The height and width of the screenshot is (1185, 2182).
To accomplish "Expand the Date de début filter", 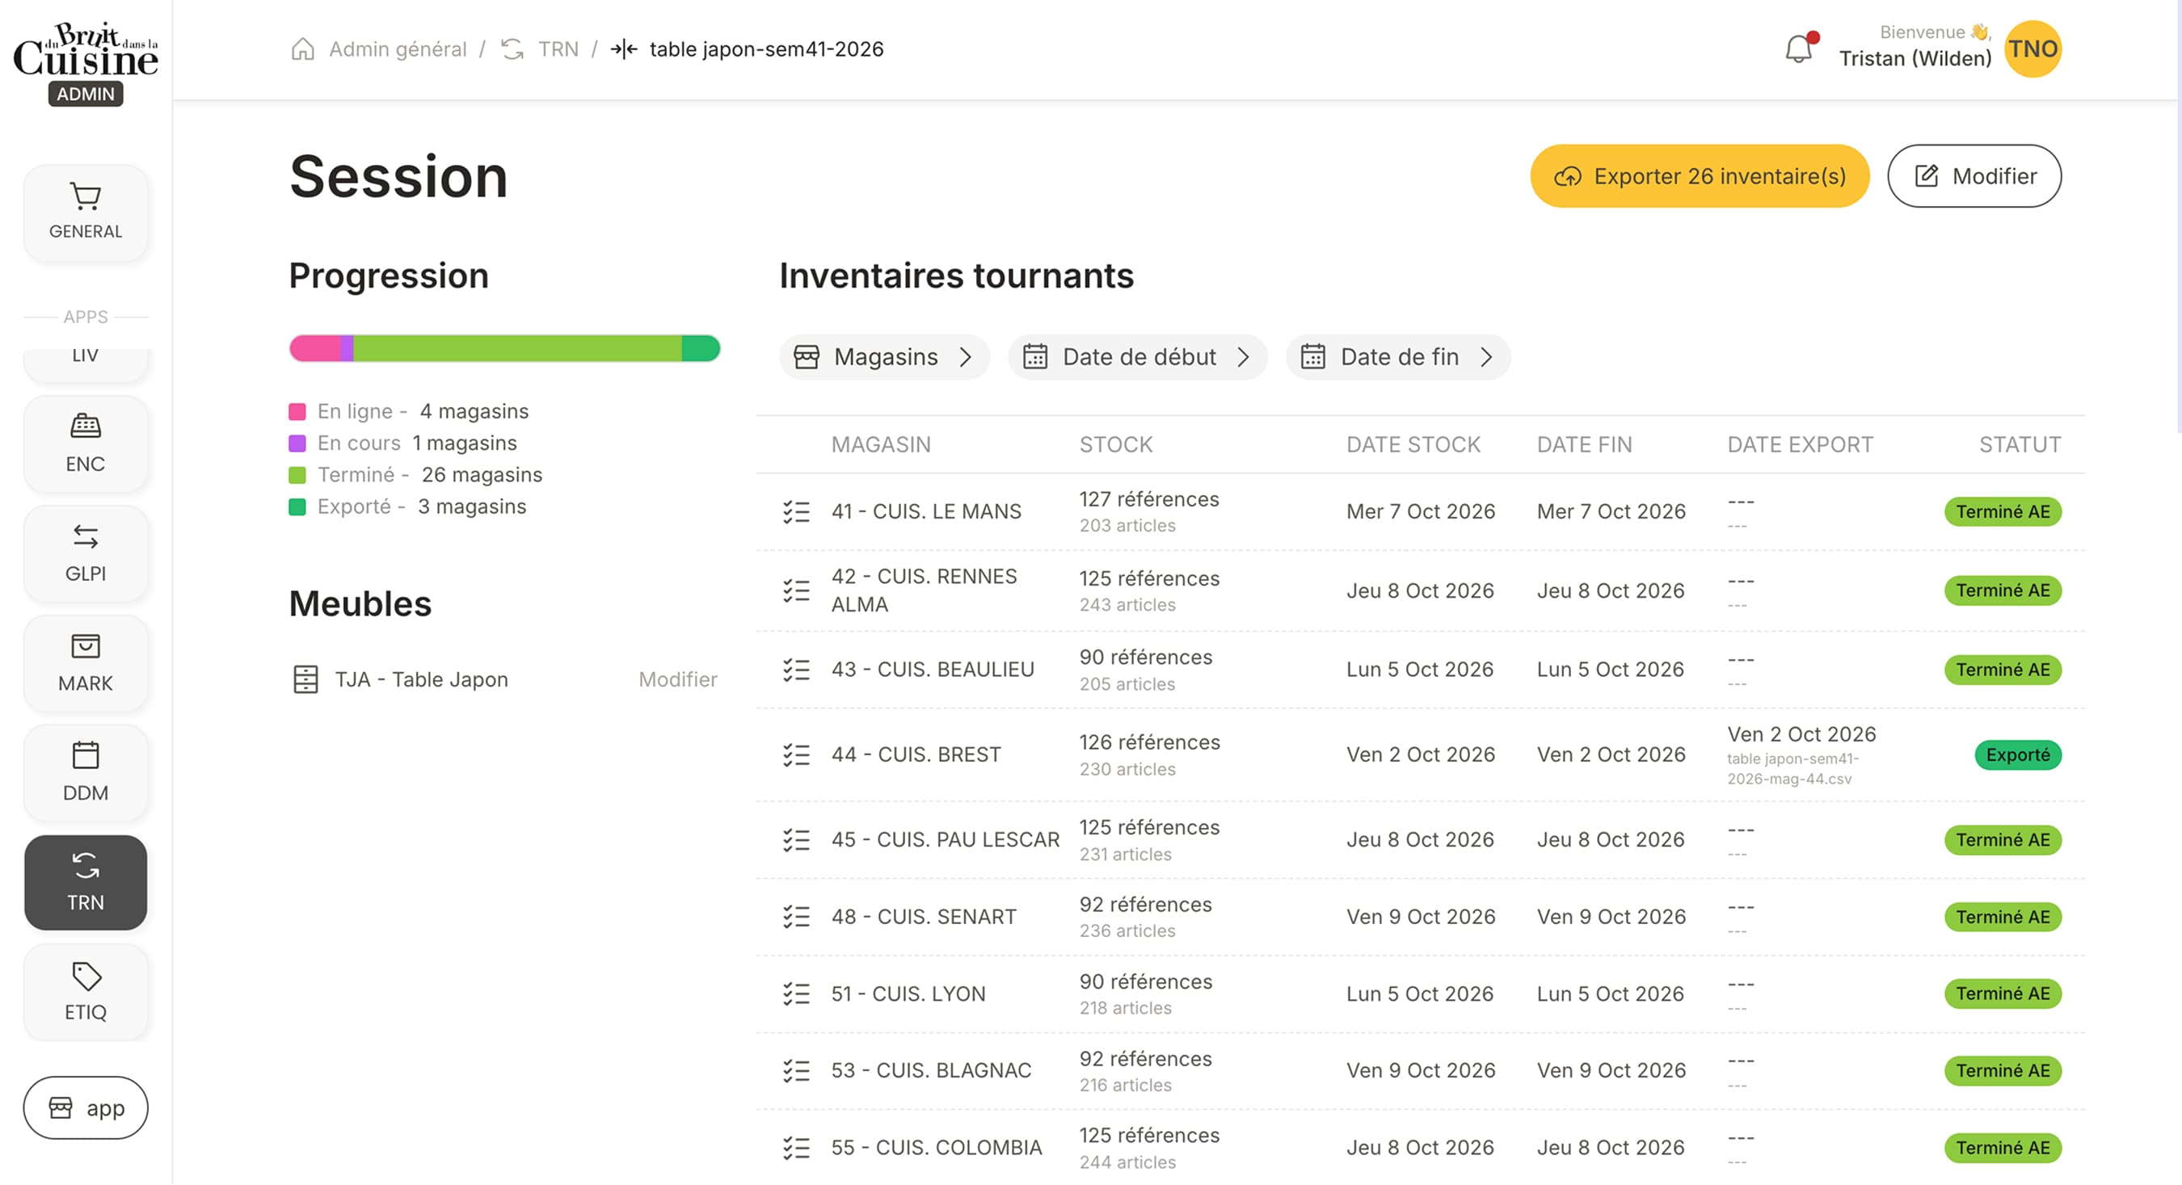I will (1138, 357).
